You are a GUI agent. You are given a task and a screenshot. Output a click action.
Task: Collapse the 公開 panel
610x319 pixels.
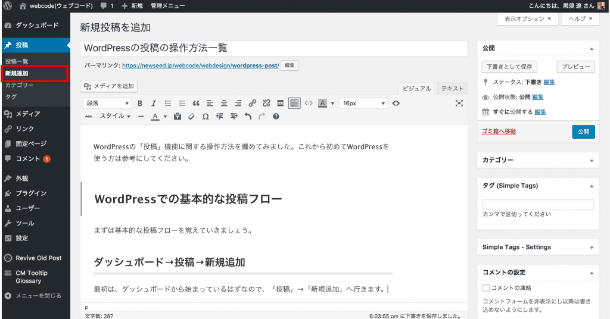(592, 49)
